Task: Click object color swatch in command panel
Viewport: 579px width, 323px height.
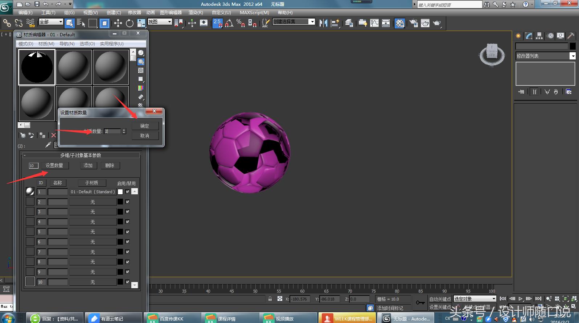Action: pos(572,46)
